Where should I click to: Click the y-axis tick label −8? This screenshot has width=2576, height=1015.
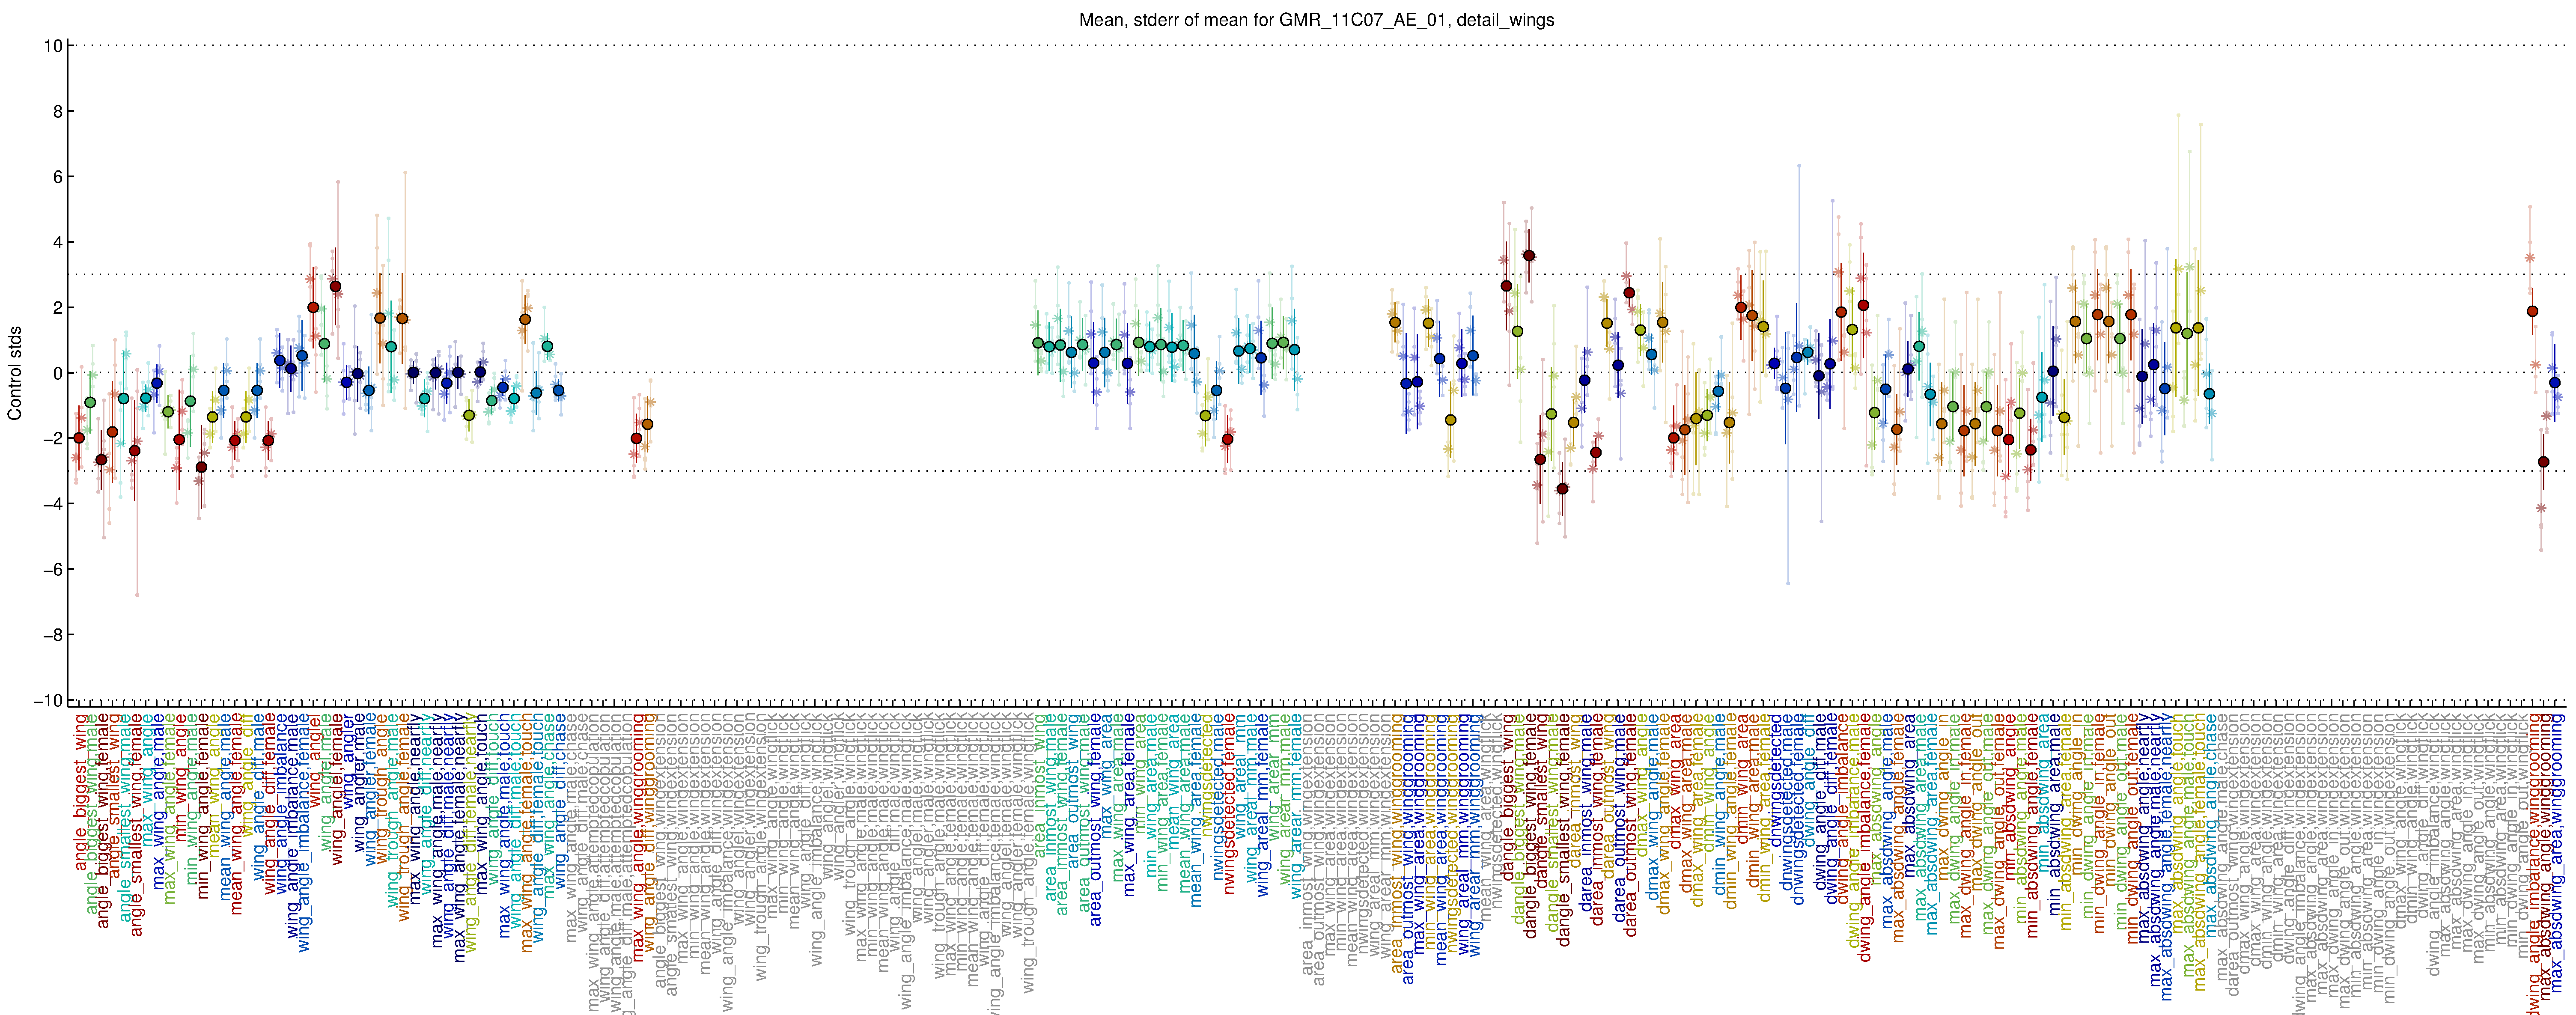(x=52, y=635)
